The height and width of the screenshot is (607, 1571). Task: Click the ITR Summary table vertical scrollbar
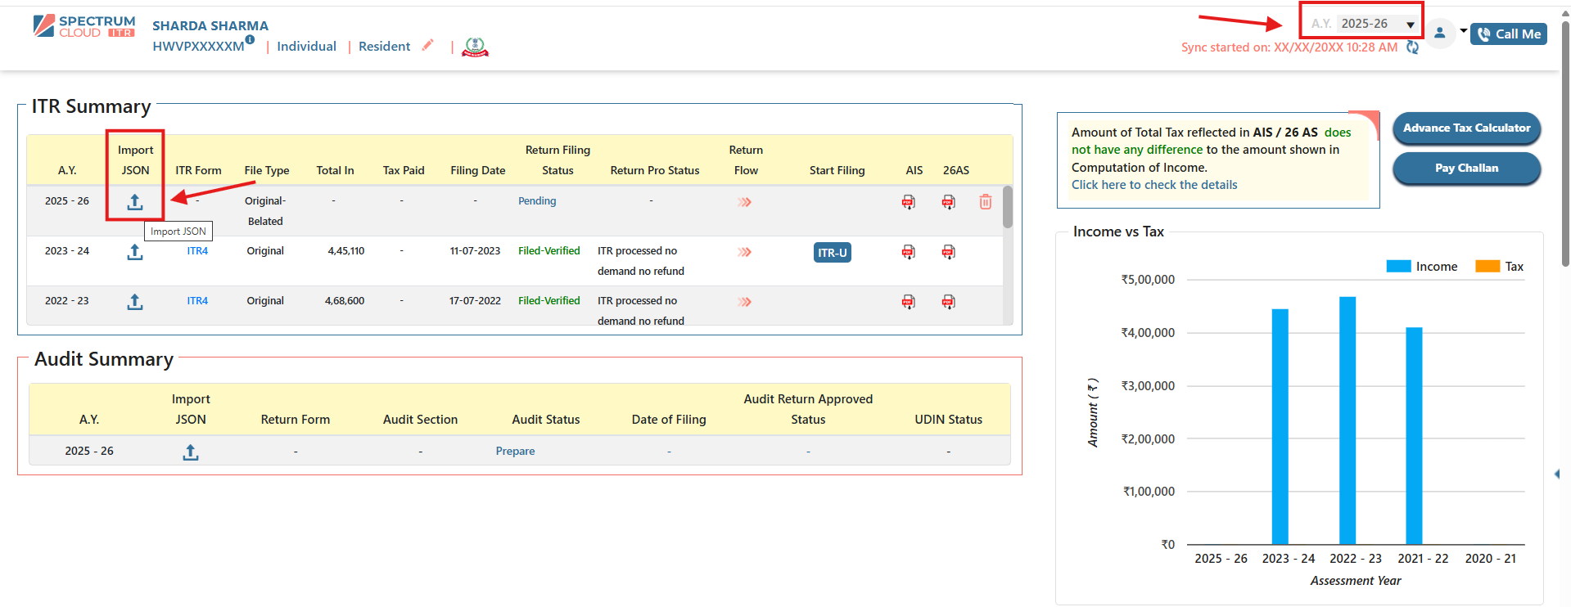[1008, 209]
